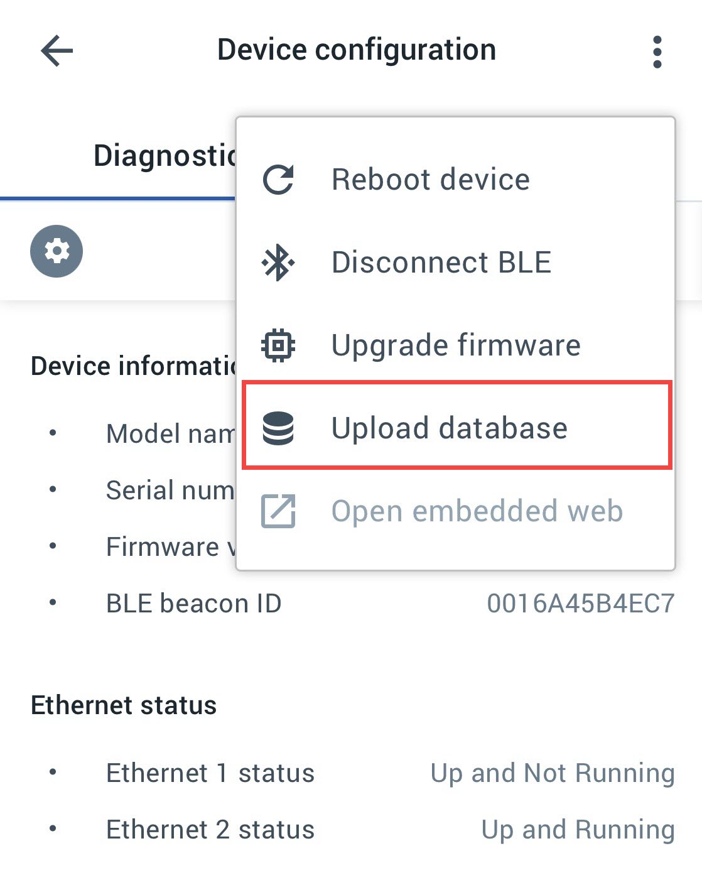Select Disconnect BLE

441,263
